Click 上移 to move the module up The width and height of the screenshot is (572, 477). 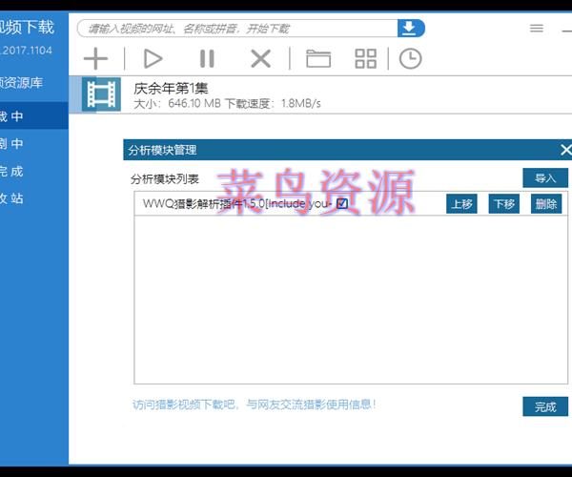pos(461,204)
